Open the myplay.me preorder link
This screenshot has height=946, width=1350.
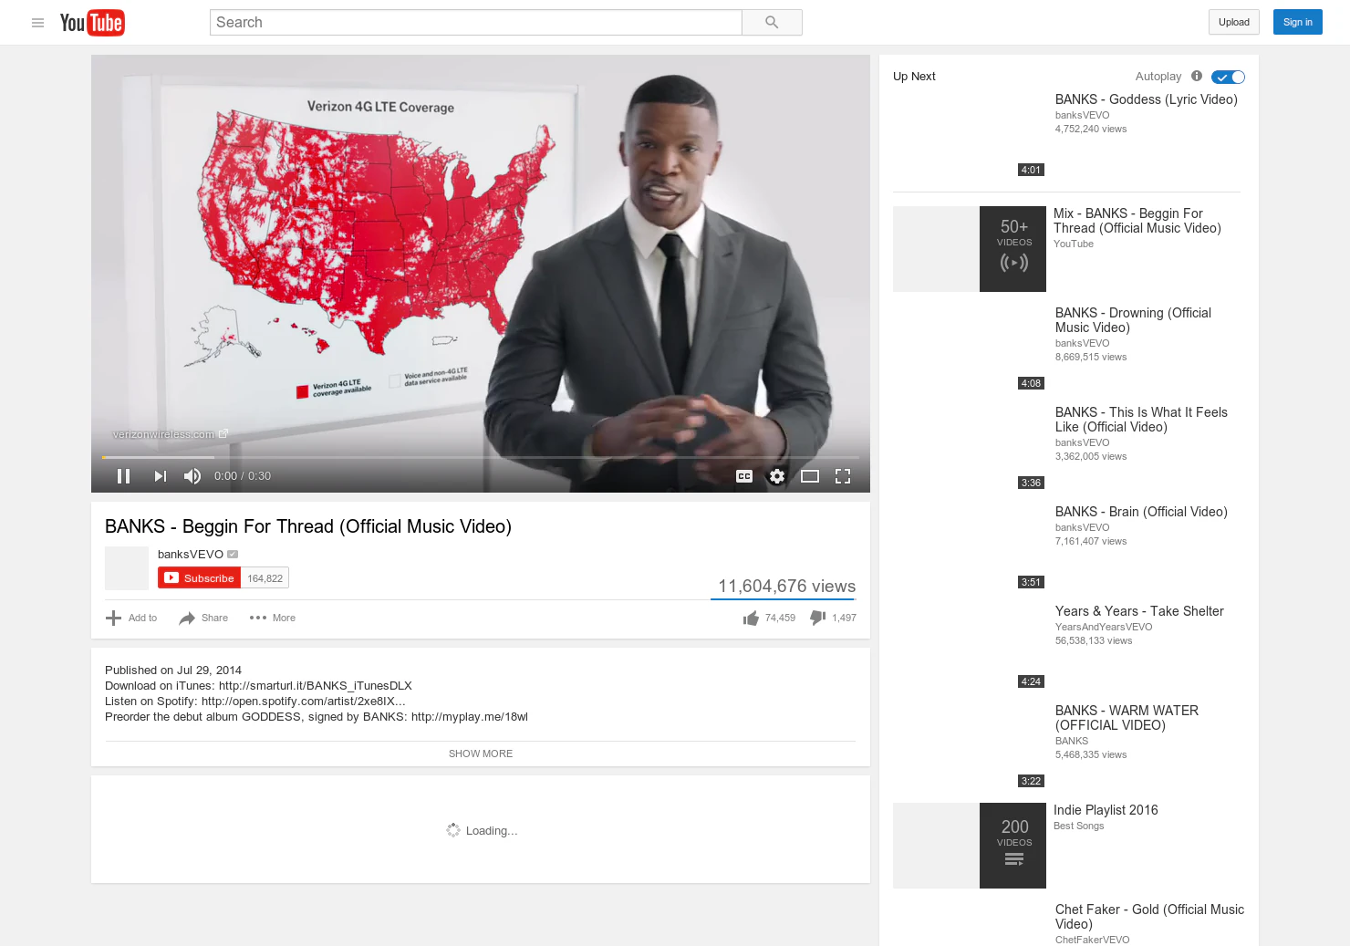(470, 717)
